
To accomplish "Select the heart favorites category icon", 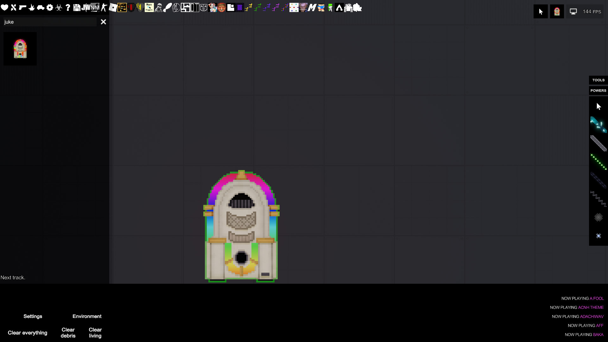I will (4, 7).
